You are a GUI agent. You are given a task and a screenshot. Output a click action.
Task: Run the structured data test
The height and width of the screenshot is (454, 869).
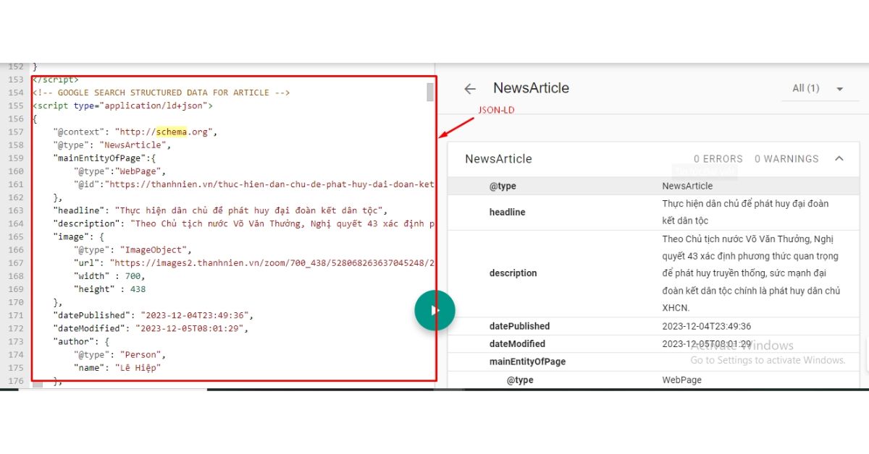434,311
